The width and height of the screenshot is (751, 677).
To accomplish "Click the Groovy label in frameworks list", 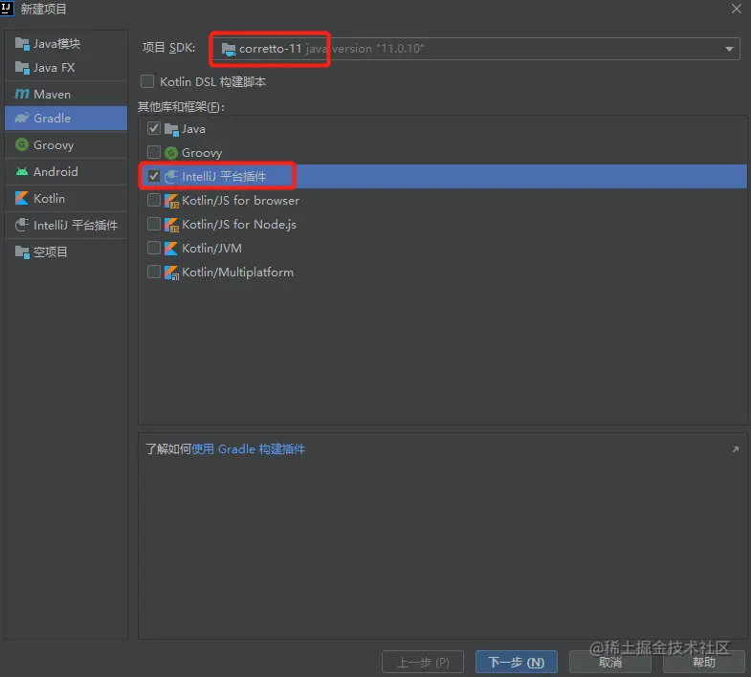I will click(202, 153).
